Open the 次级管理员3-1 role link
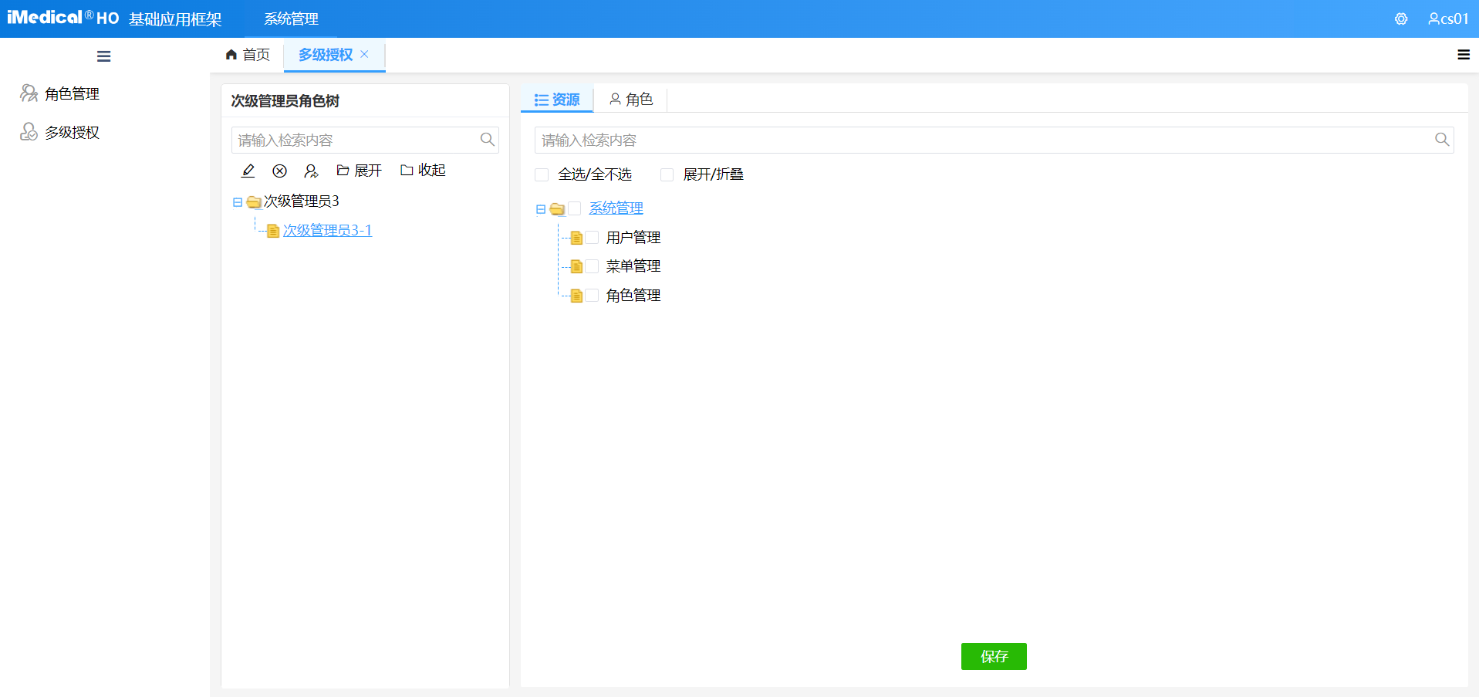Screen dimensions: 1479x697 327,230
